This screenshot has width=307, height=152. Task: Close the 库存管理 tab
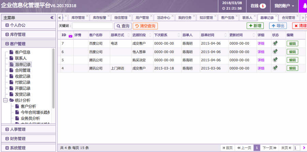click(87, 16)
